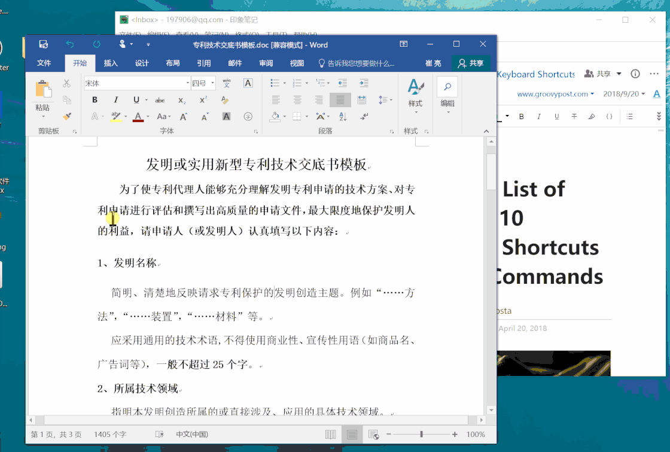The height and width of the screenshot is (452, 670).
Task: Open the 编辑 editing menu
Action: pyautogui.click(x=447, y=95)
